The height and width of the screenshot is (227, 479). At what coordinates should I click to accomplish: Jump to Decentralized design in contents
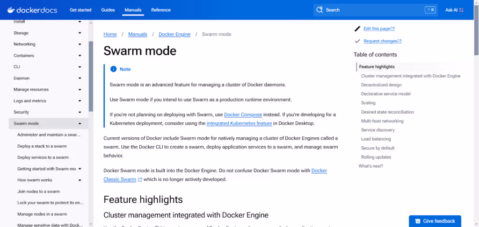coord(381,85)
